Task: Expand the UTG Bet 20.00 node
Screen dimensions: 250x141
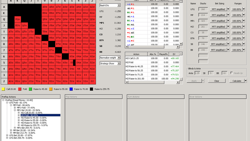Action: click(7, 135)
